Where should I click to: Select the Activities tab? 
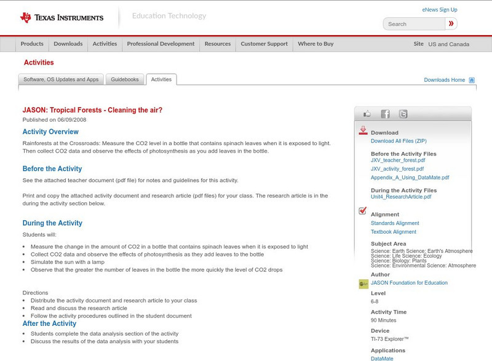click(161, 79)
